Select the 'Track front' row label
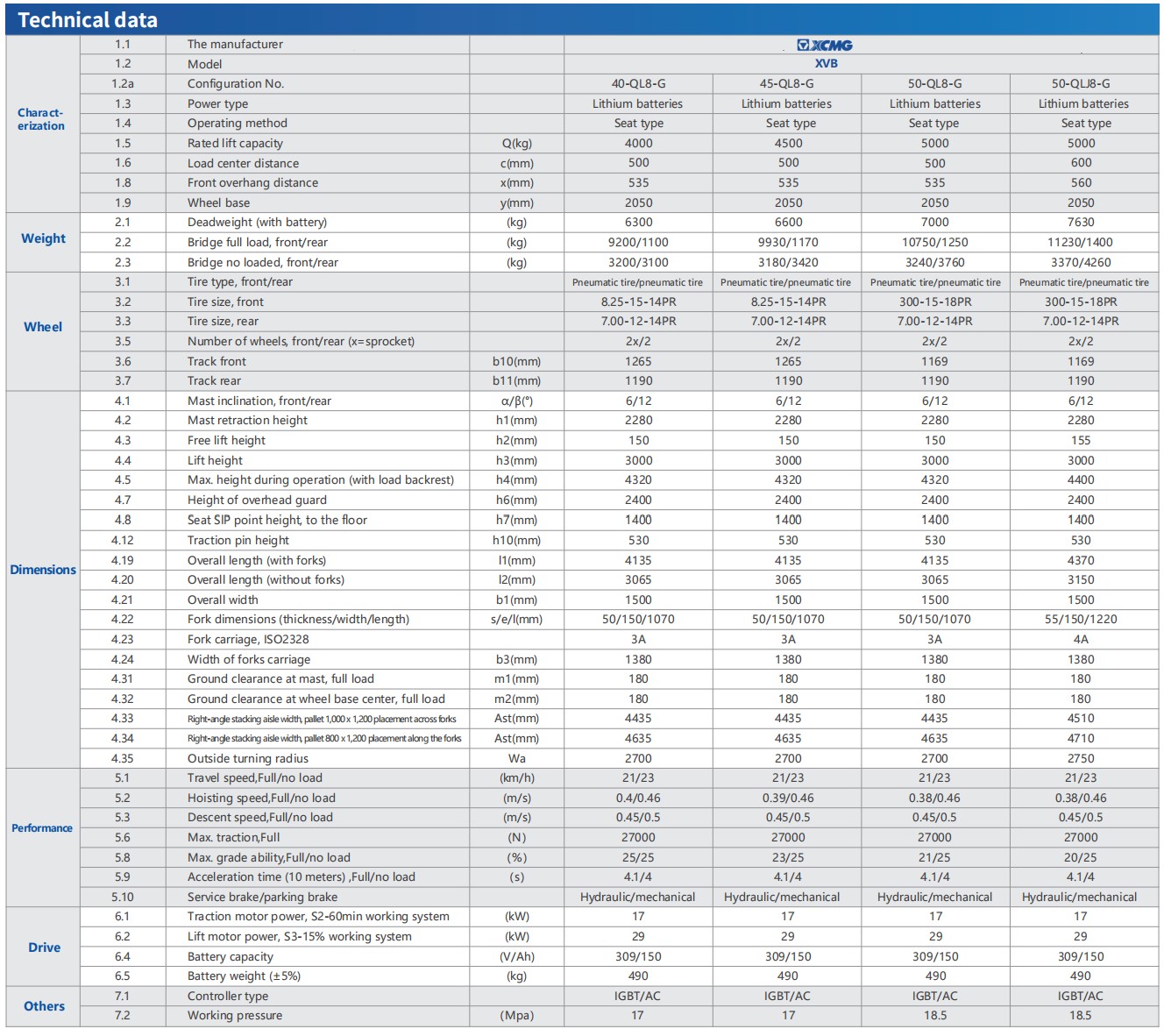 [x=216, y=362]
